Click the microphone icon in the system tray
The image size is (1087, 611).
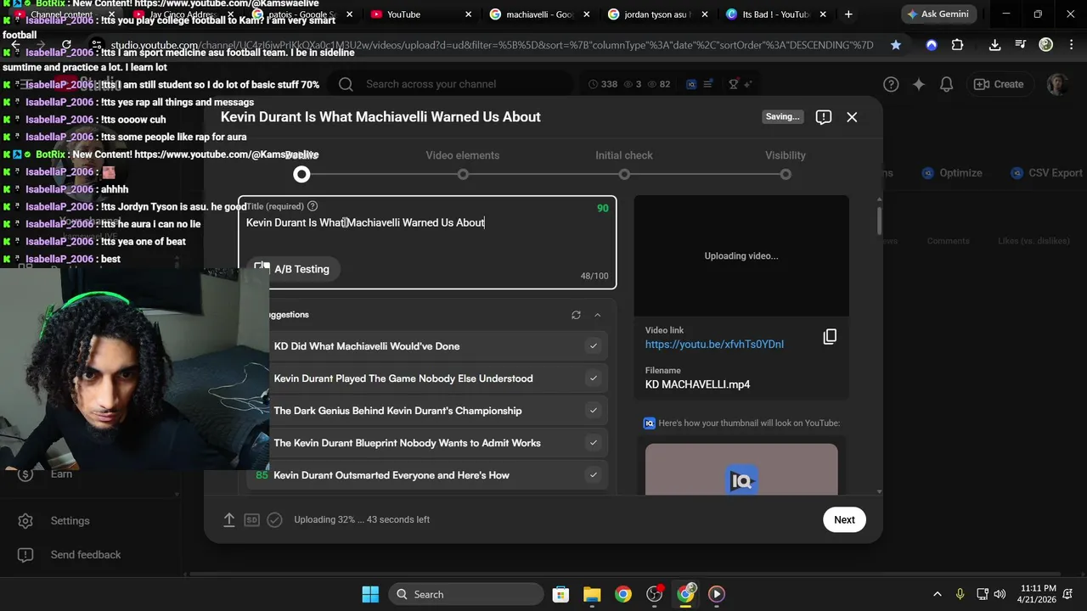960,594
